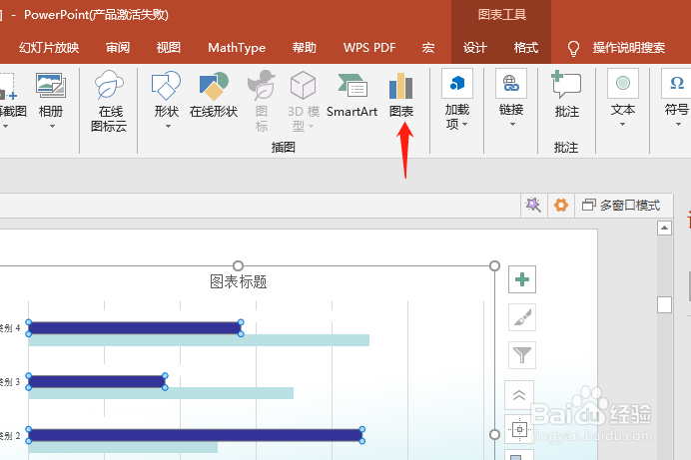
Task: Open the View (视图) tab
Action: tap(169, 48)
